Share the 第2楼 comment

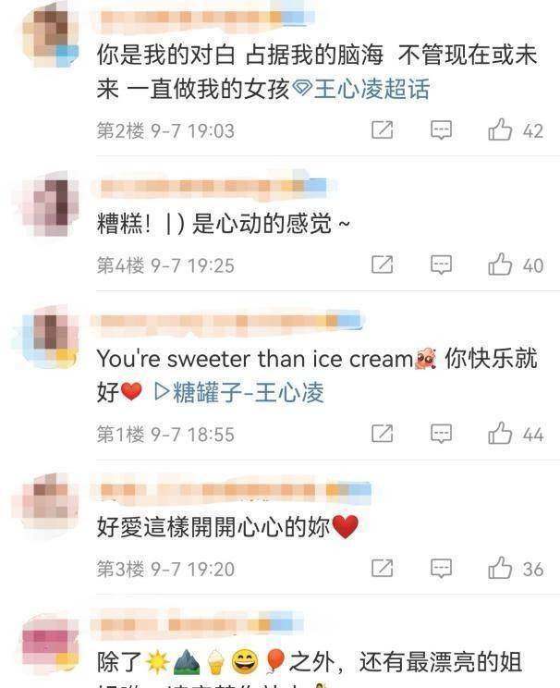click(382, 129)
